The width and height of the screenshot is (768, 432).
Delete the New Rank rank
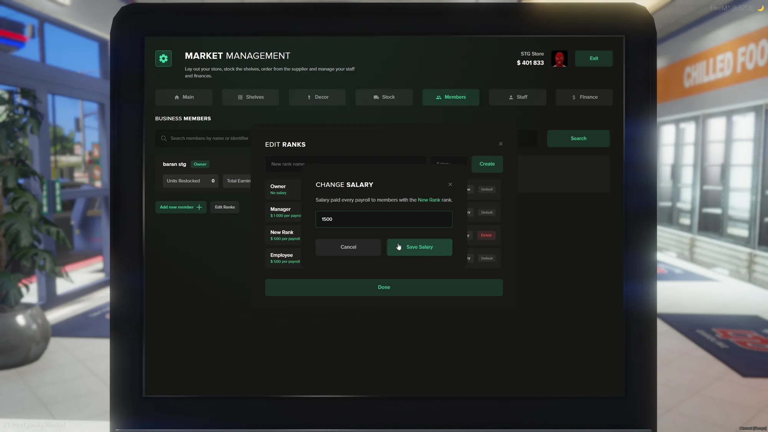486,235
